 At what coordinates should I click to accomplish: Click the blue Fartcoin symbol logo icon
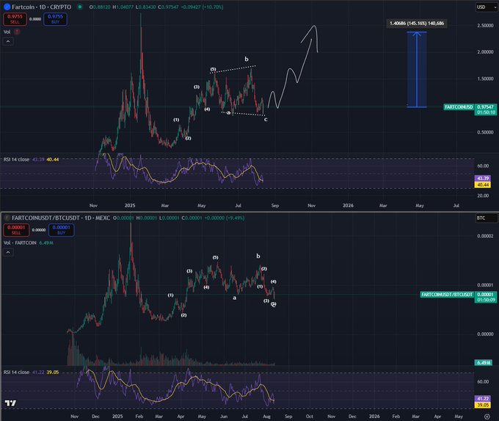coord(7,7)
